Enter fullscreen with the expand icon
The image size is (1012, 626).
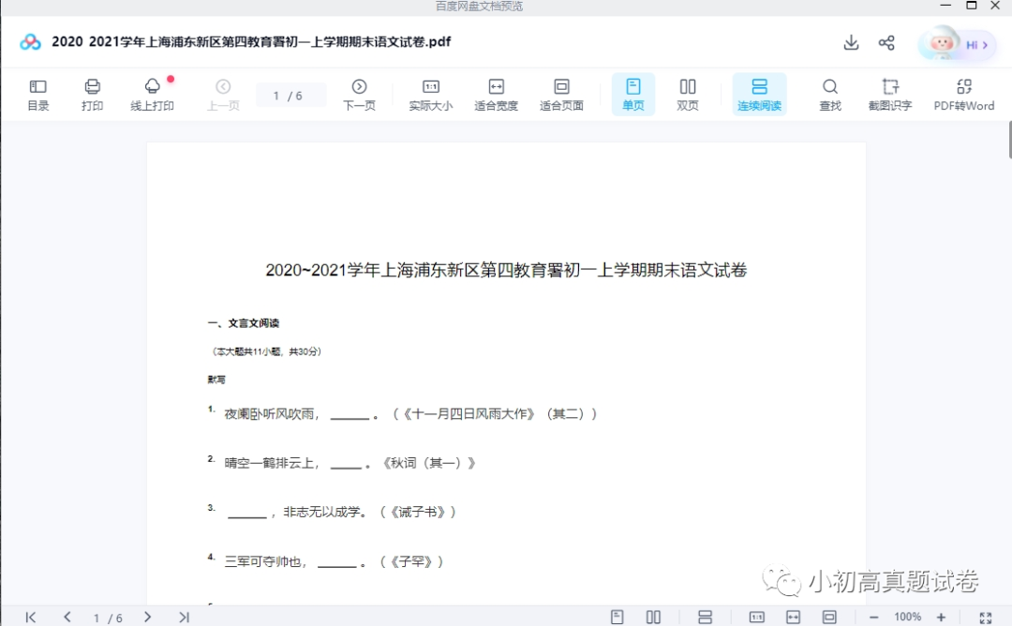pyautogui.click(x=986, y=618)
